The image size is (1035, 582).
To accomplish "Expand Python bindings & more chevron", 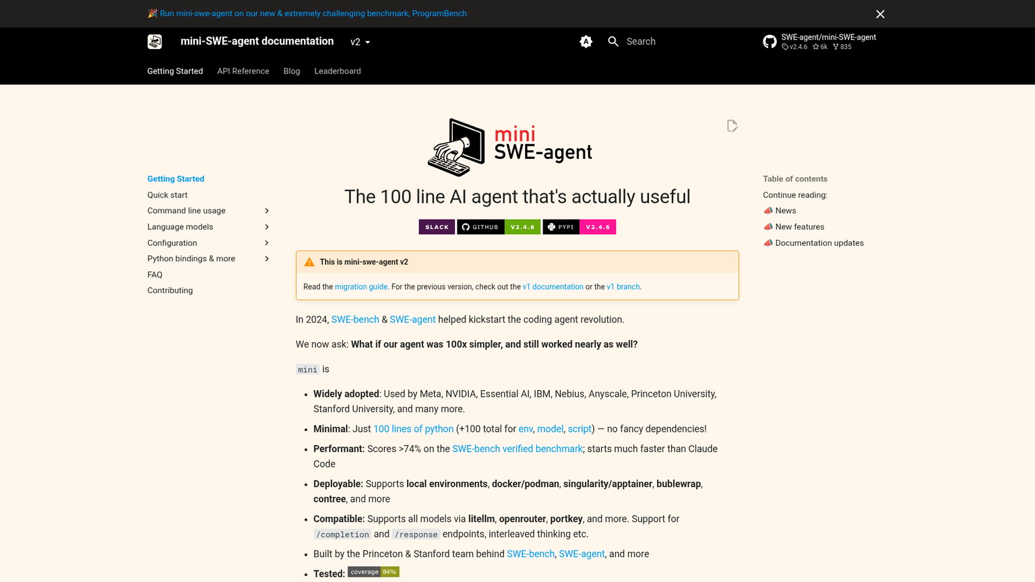I will pos(267,259).
